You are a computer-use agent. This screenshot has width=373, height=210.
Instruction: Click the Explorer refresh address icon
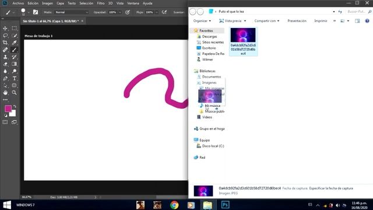(x=340, y=12)
